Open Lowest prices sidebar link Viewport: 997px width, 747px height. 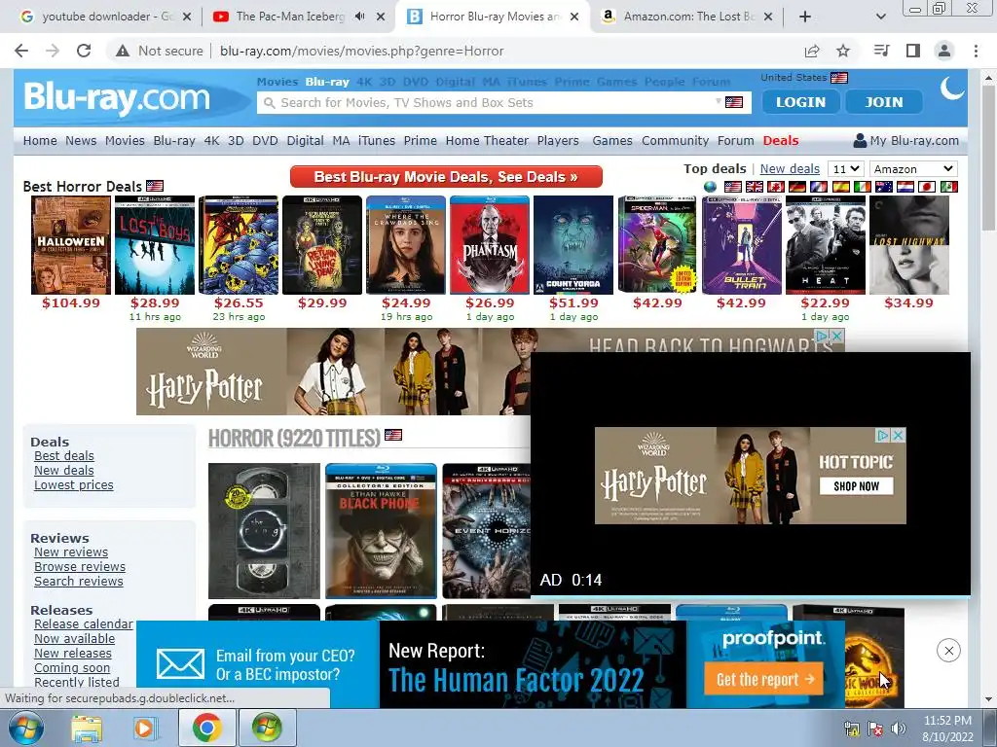(74, 485)
